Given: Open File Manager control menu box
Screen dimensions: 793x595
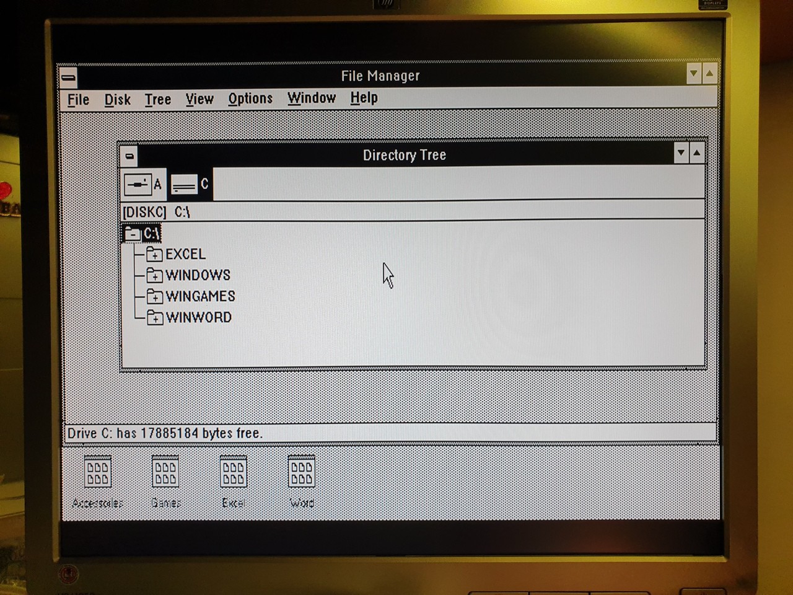Looking at the screenshot, I should coord(69,77).
